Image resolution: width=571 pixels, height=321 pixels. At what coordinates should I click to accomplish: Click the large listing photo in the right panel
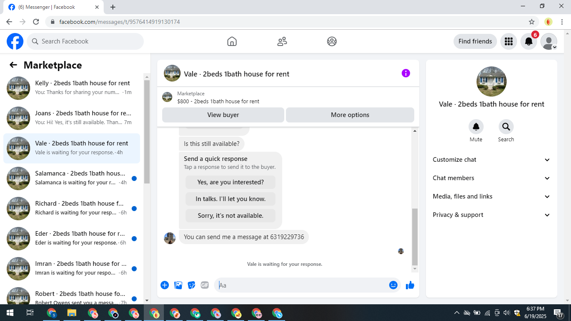point(492,82)
